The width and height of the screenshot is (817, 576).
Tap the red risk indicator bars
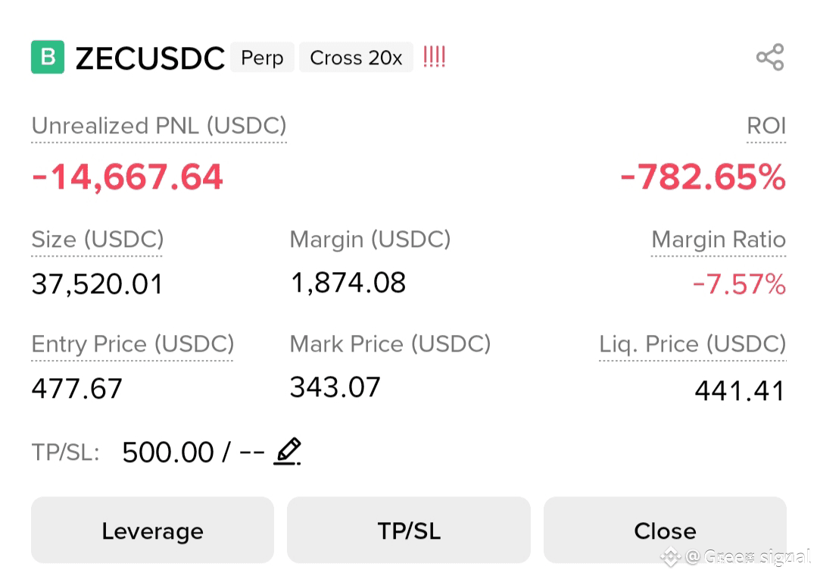point(434,56)
